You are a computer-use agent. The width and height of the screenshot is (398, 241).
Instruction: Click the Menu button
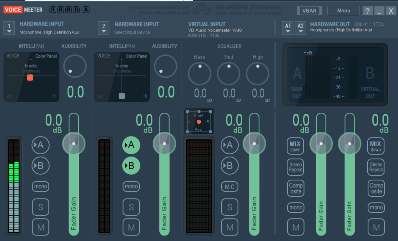click(x=344, y=11)
